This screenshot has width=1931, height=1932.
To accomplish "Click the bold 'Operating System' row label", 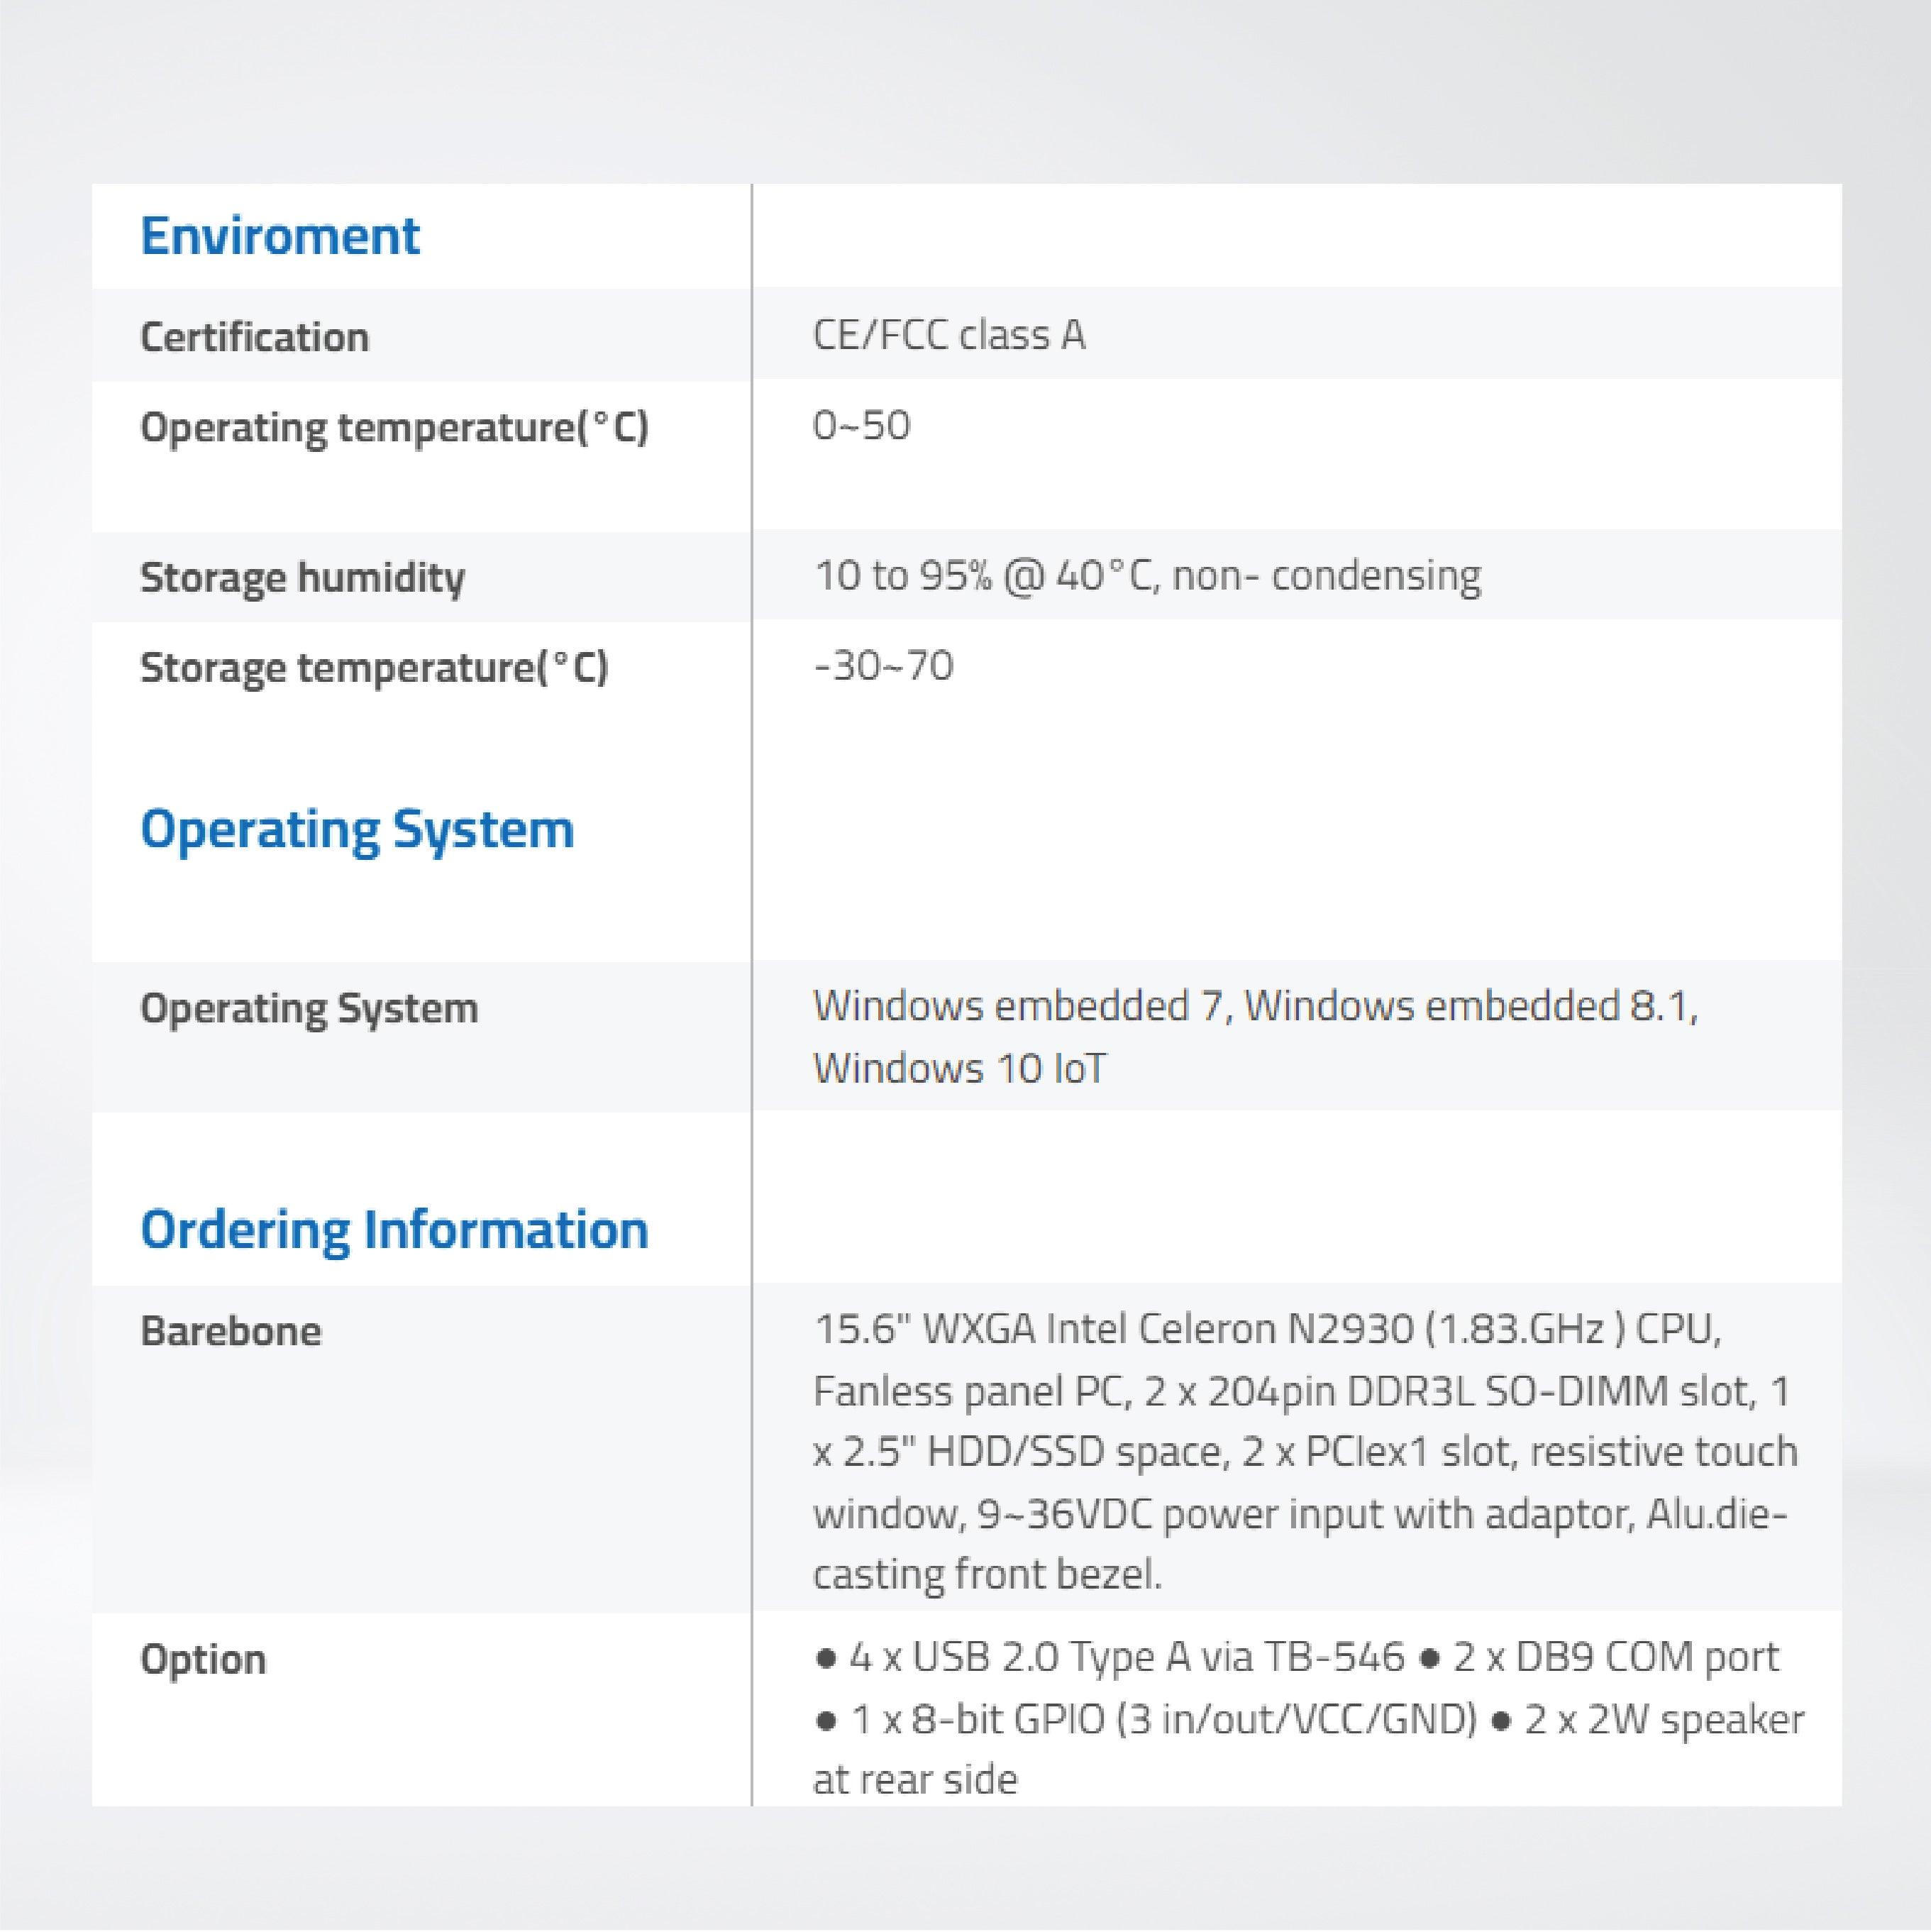I will pos(309,1009).
